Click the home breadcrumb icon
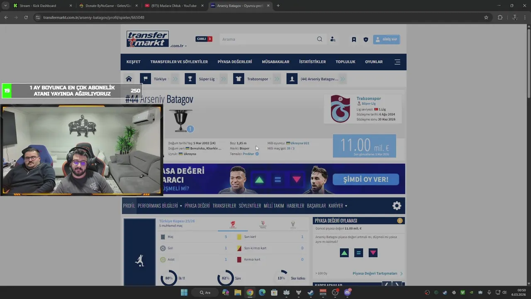Viewport: 531px width, 299px height. tap(129, 79)
